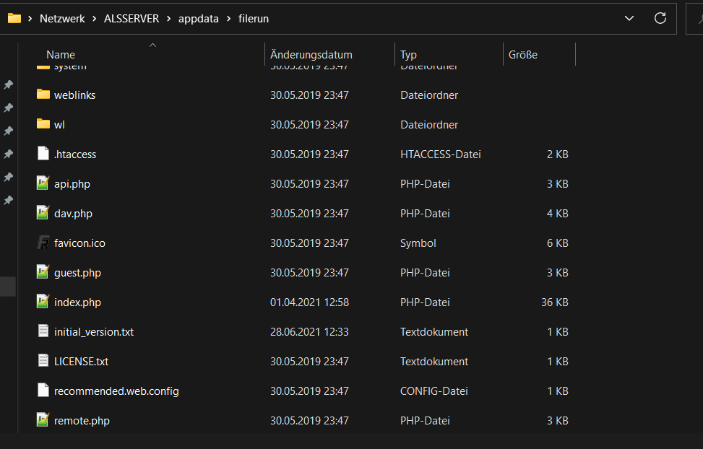
Task: Expand the chevron after Netzwerk
Action: [x=94, y=18]
